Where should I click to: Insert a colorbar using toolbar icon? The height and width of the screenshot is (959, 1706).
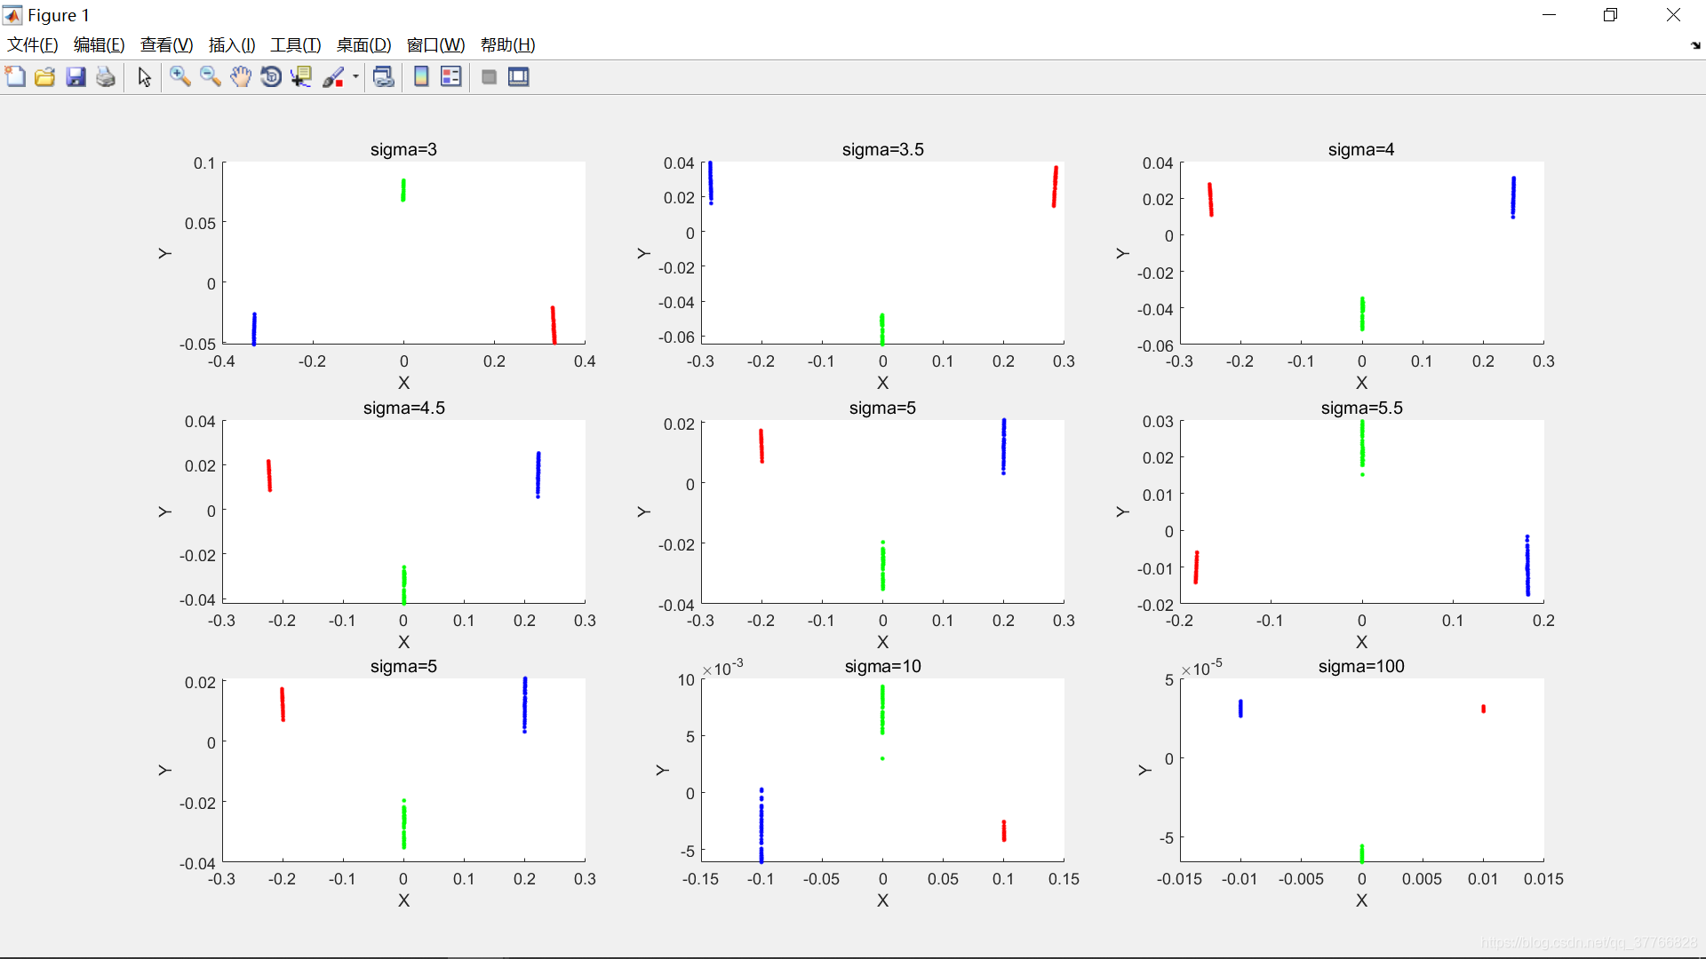point(421,77)
